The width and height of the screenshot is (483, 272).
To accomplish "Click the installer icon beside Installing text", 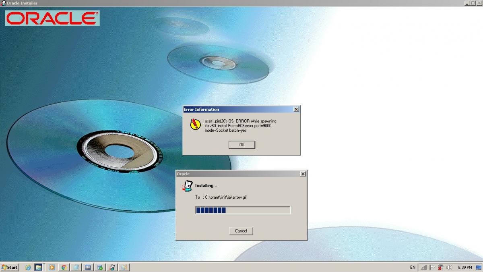I will [187, 186].
